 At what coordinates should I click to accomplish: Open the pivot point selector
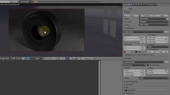point(20,58)
